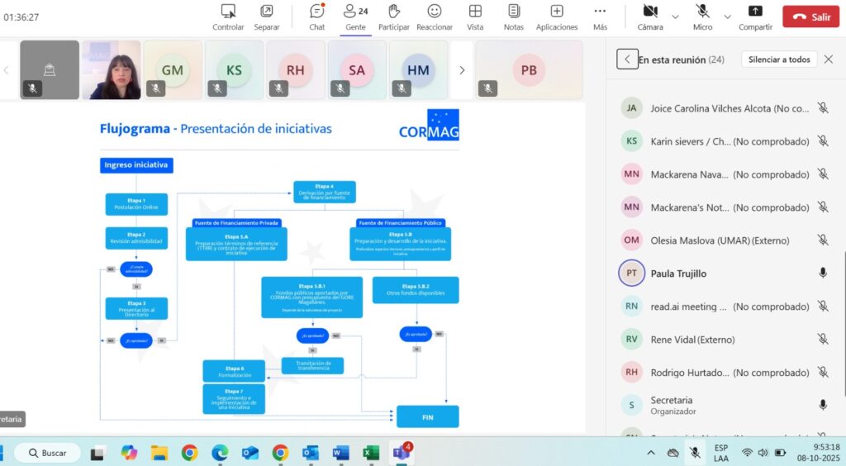
Task: Open the Más options menu
Action: pyautogui.click(x=600, y=16)
